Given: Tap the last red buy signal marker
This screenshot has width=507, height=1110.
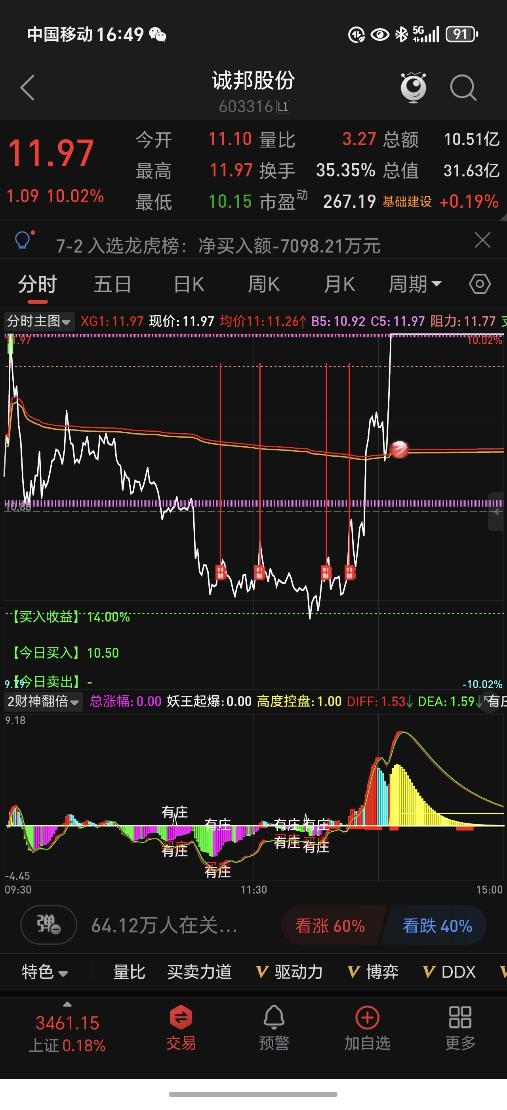Looking at the screenshot, I should [350, 572].
